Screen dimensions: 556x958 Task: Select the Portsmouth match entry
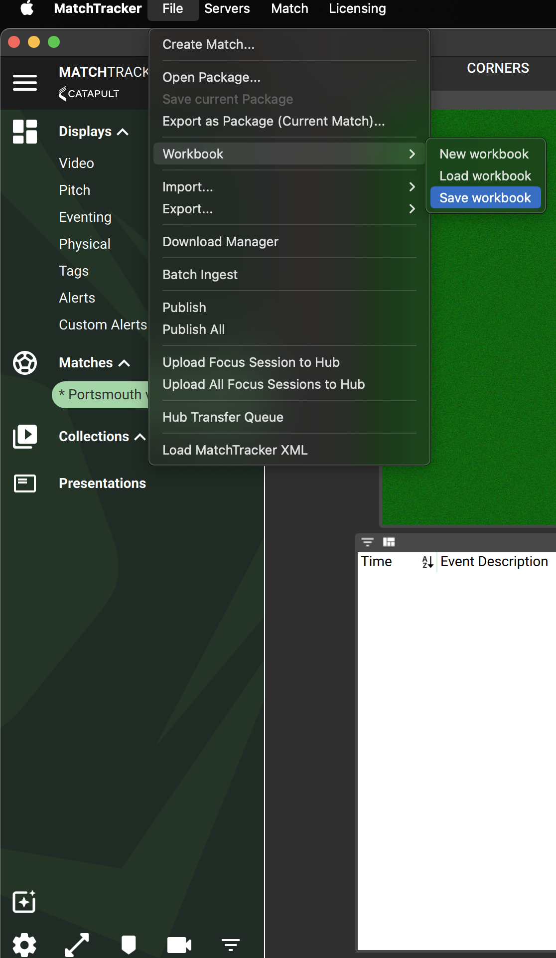click(x=100, y=395)
